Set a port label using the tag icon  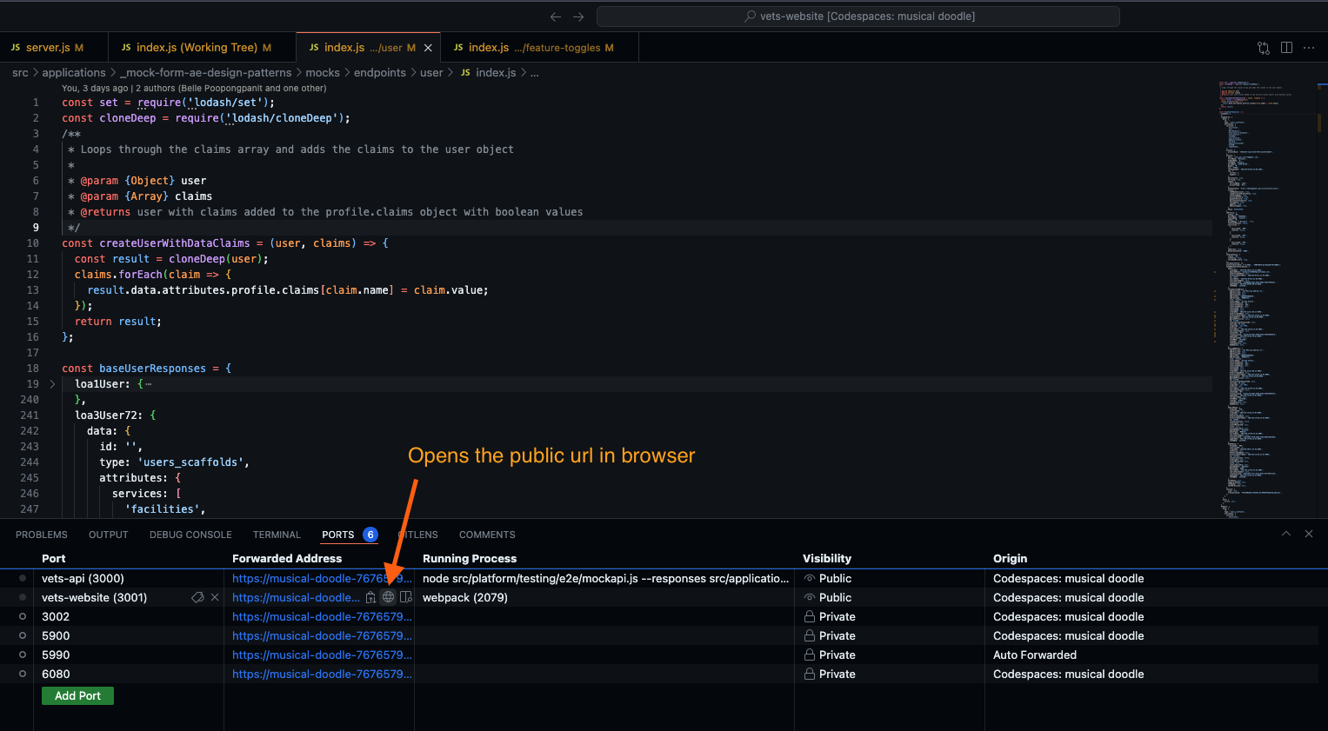tap(197, 597)
